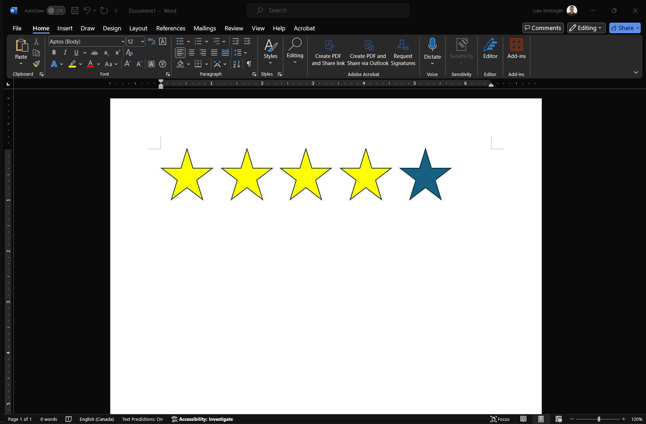Click the Dictate microphone icon

[x=432, y=45]
